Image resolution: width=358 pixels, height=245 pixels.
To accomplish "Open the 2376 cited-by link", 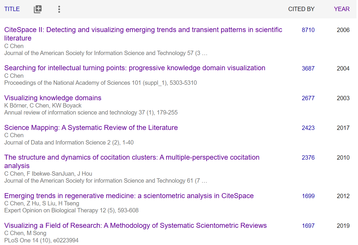I will 308,158.
